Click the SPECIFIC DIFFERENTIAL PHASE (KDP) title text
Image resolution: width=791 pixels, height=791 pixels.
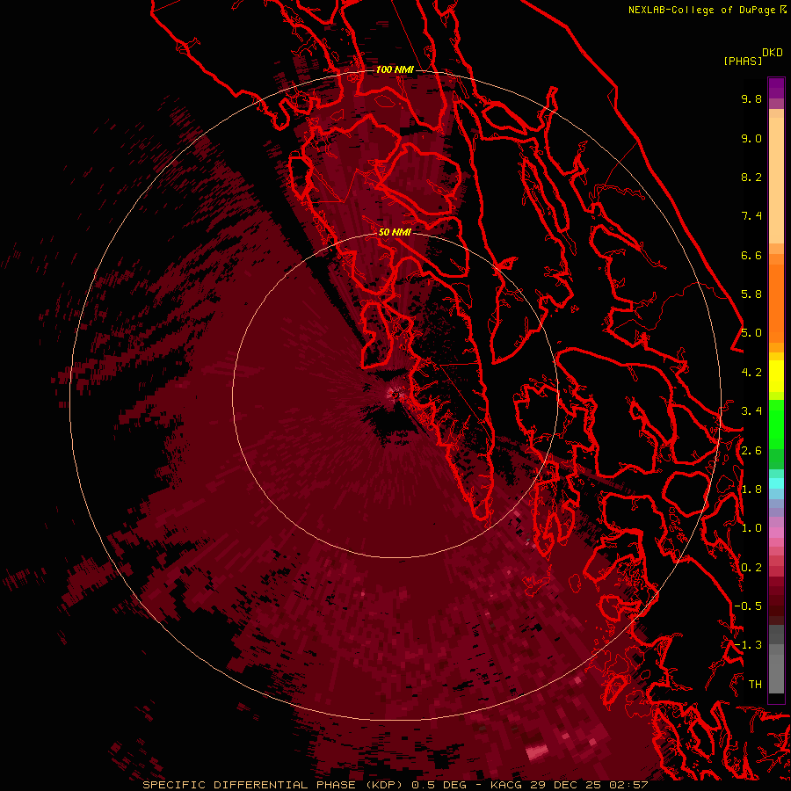[274, 785]
